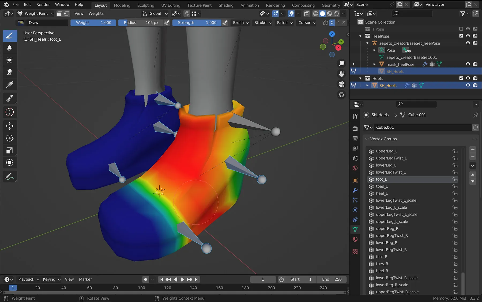This screenshot has height=302, width=482.
Task: Toggle lock on foot_L vertex group
Action: [x=455, y=179]
